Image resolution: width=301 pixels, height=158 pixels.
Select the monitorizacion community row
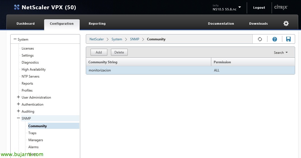point(190,70)
